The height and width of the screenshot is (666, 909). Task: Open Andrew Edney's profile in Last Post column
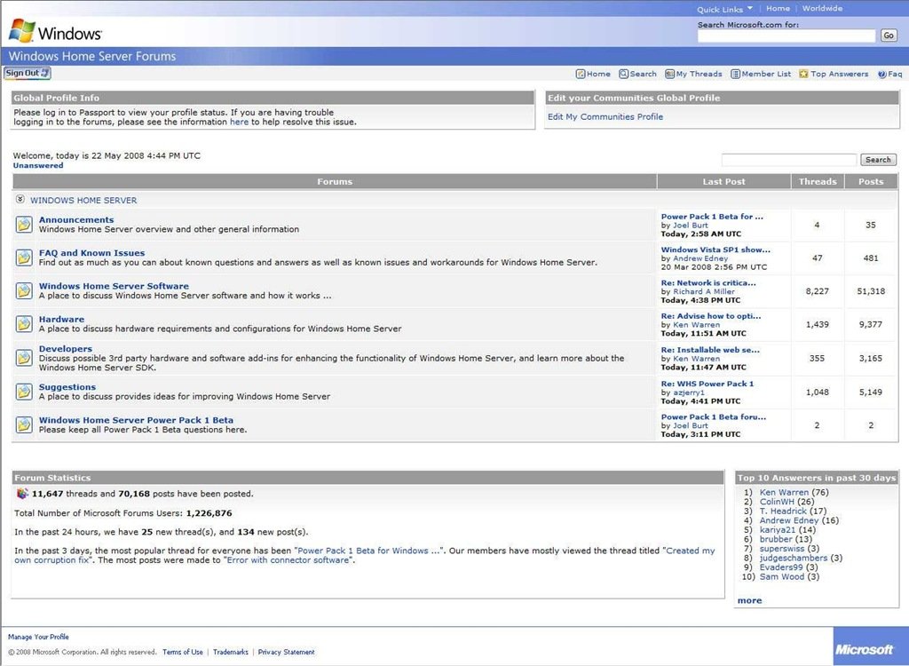point(700,258)
